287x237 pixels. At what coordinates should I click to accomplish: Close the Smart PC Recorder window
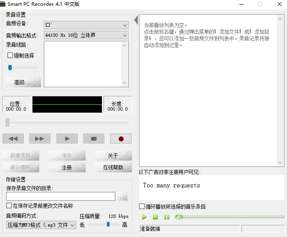click(x=279, y=4)
